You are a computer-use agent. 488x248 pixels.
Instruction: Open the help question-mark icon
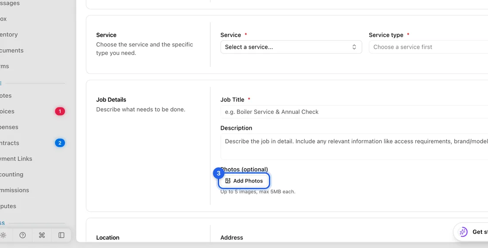pyautogui.click(x=23, y=235)
